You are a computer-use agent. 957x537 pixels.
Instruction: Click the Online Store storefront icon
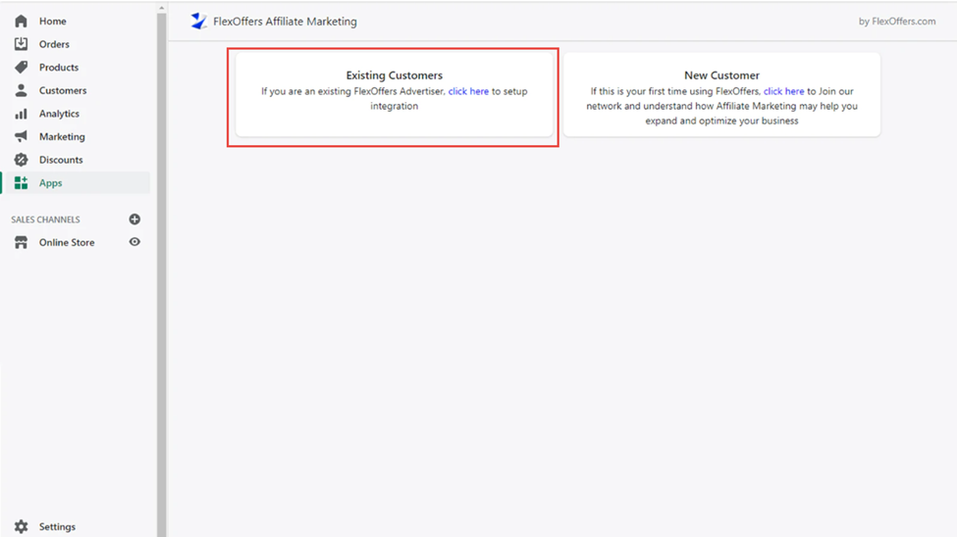coord(21,242)
